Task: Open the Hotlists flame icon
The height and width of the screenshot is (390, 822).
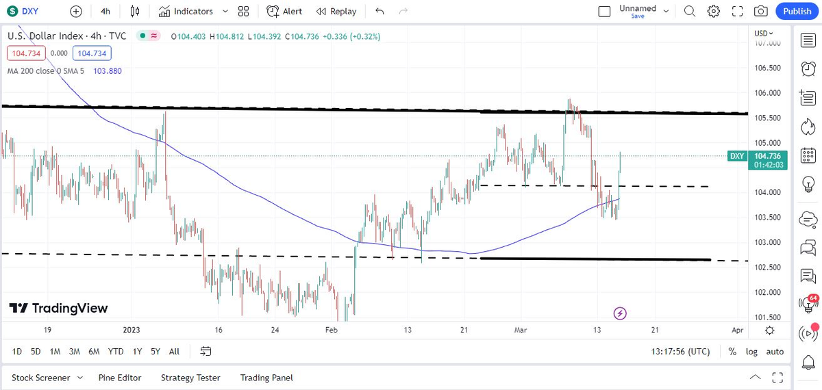Action: pos(808,127)
